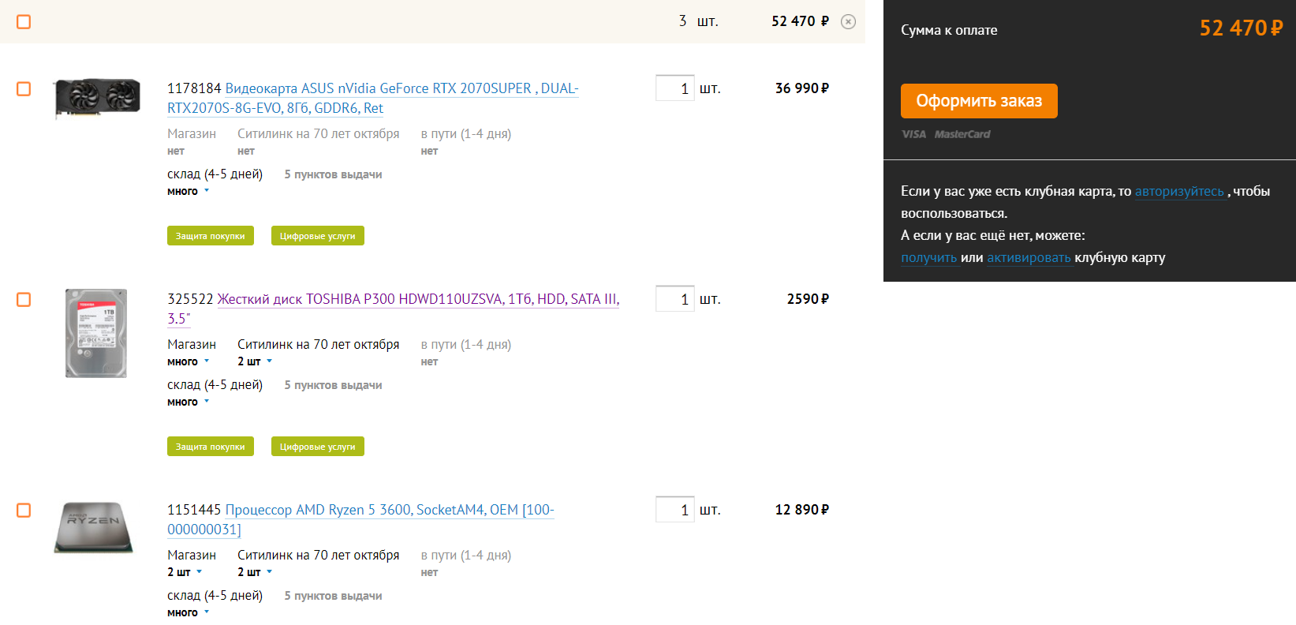The image size is (1296, 625).
Task: Click the Toshiba P300 hard drive image
Action: pos(96,333)
